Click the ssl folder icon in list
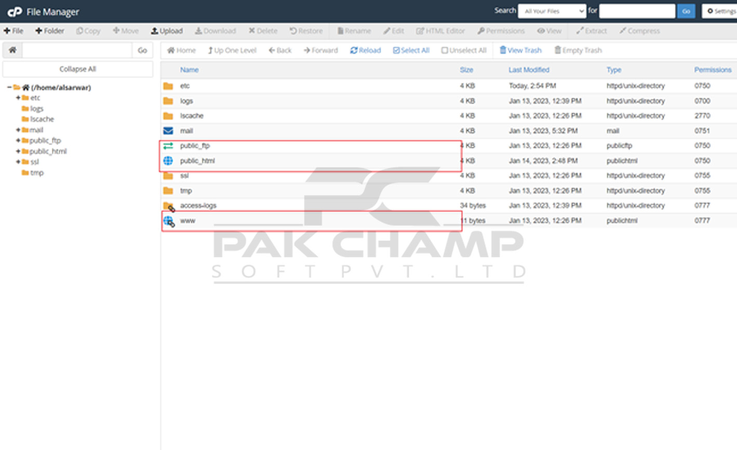 (168, 176)
